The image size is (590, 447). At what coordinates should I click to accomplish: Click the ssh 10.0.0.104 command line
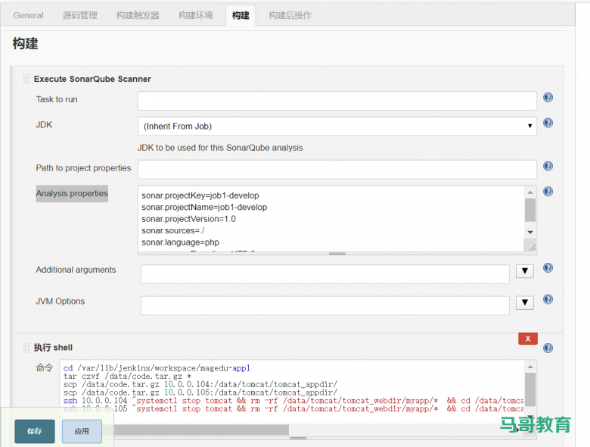[293, 400]
